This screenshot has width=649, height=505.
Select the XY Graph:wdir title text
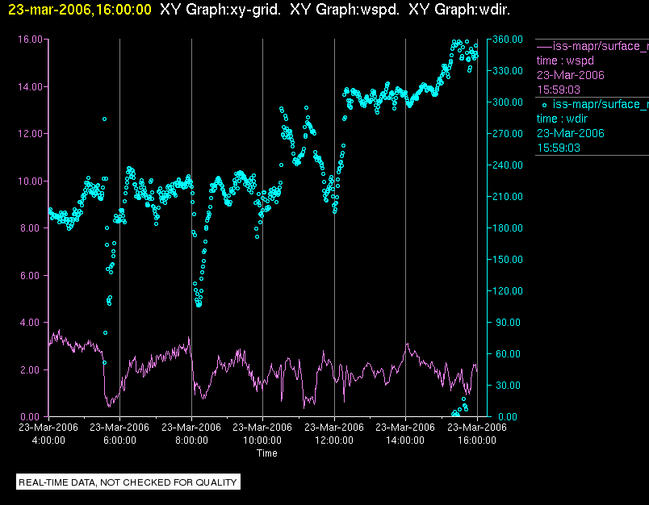tap(459, 10)
